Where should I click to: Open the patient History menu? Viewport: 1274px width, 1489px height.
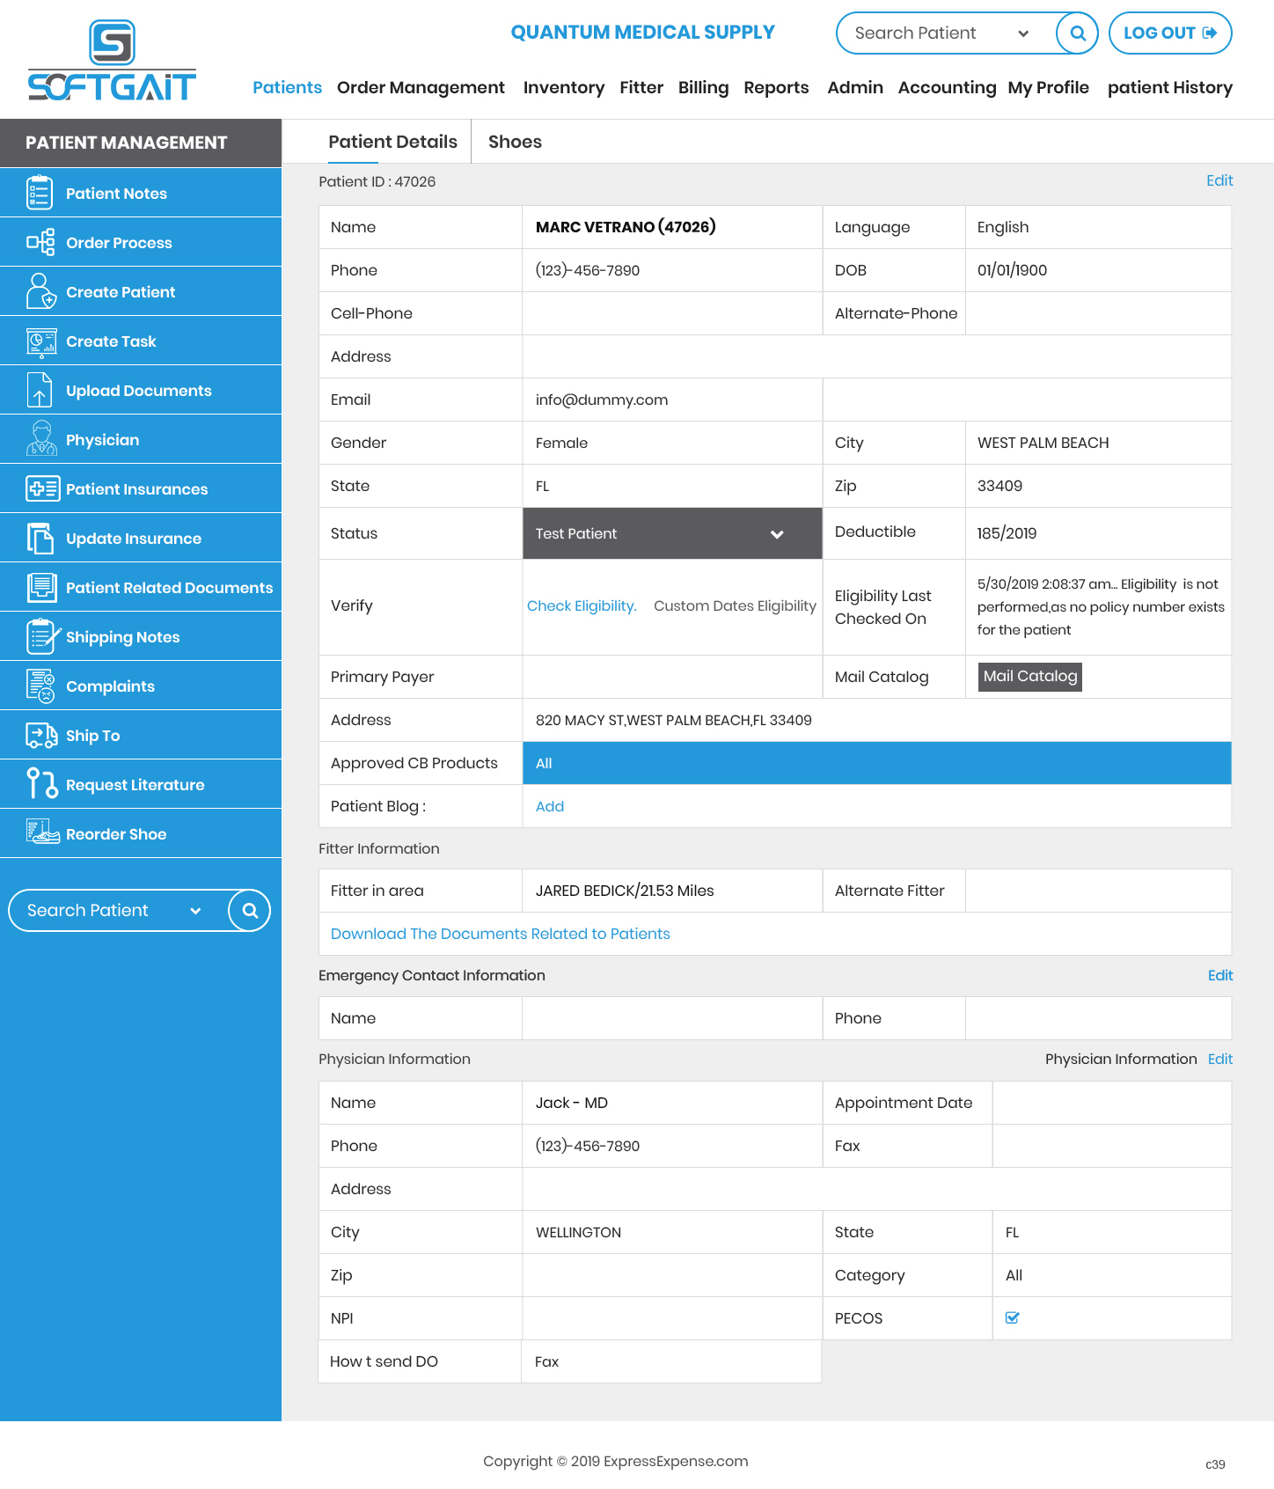click(1169, 87)
